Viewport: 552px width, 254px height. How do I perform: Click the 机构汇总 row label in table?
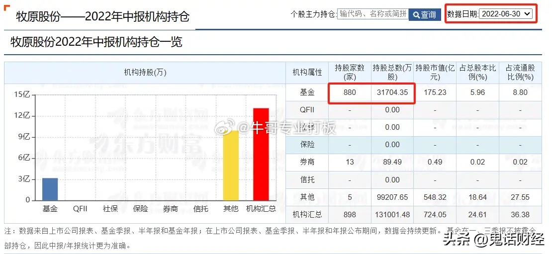click(307, 215)
